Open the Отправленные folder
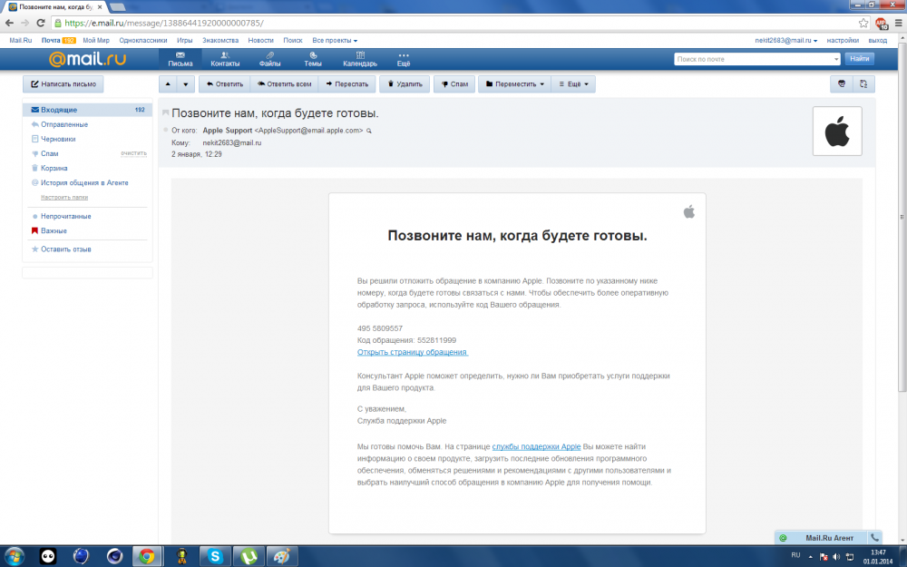 pyautogui.click(x=64, y=124)
